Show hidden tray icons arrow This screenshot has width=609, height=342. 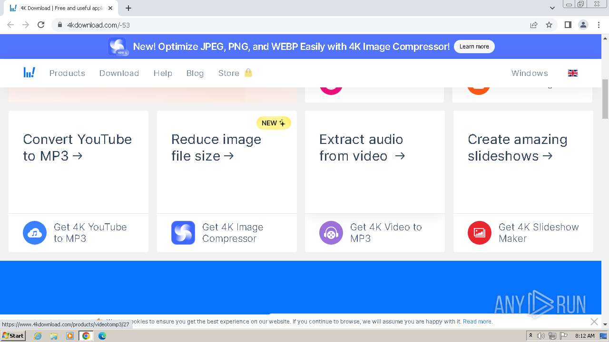(x=530, y=335)
